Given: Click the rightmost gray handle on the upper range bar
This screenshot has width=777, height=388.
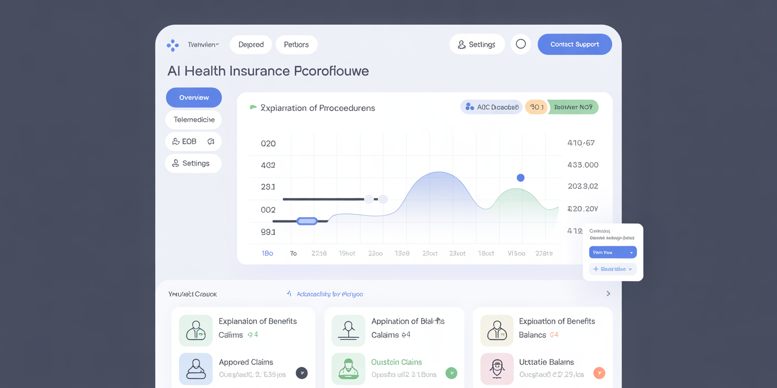Looking at the screenshot, I should tap(382, 199).
